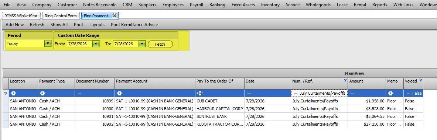
Task: Click Print Remittance Advice
Action: (134, 25)
